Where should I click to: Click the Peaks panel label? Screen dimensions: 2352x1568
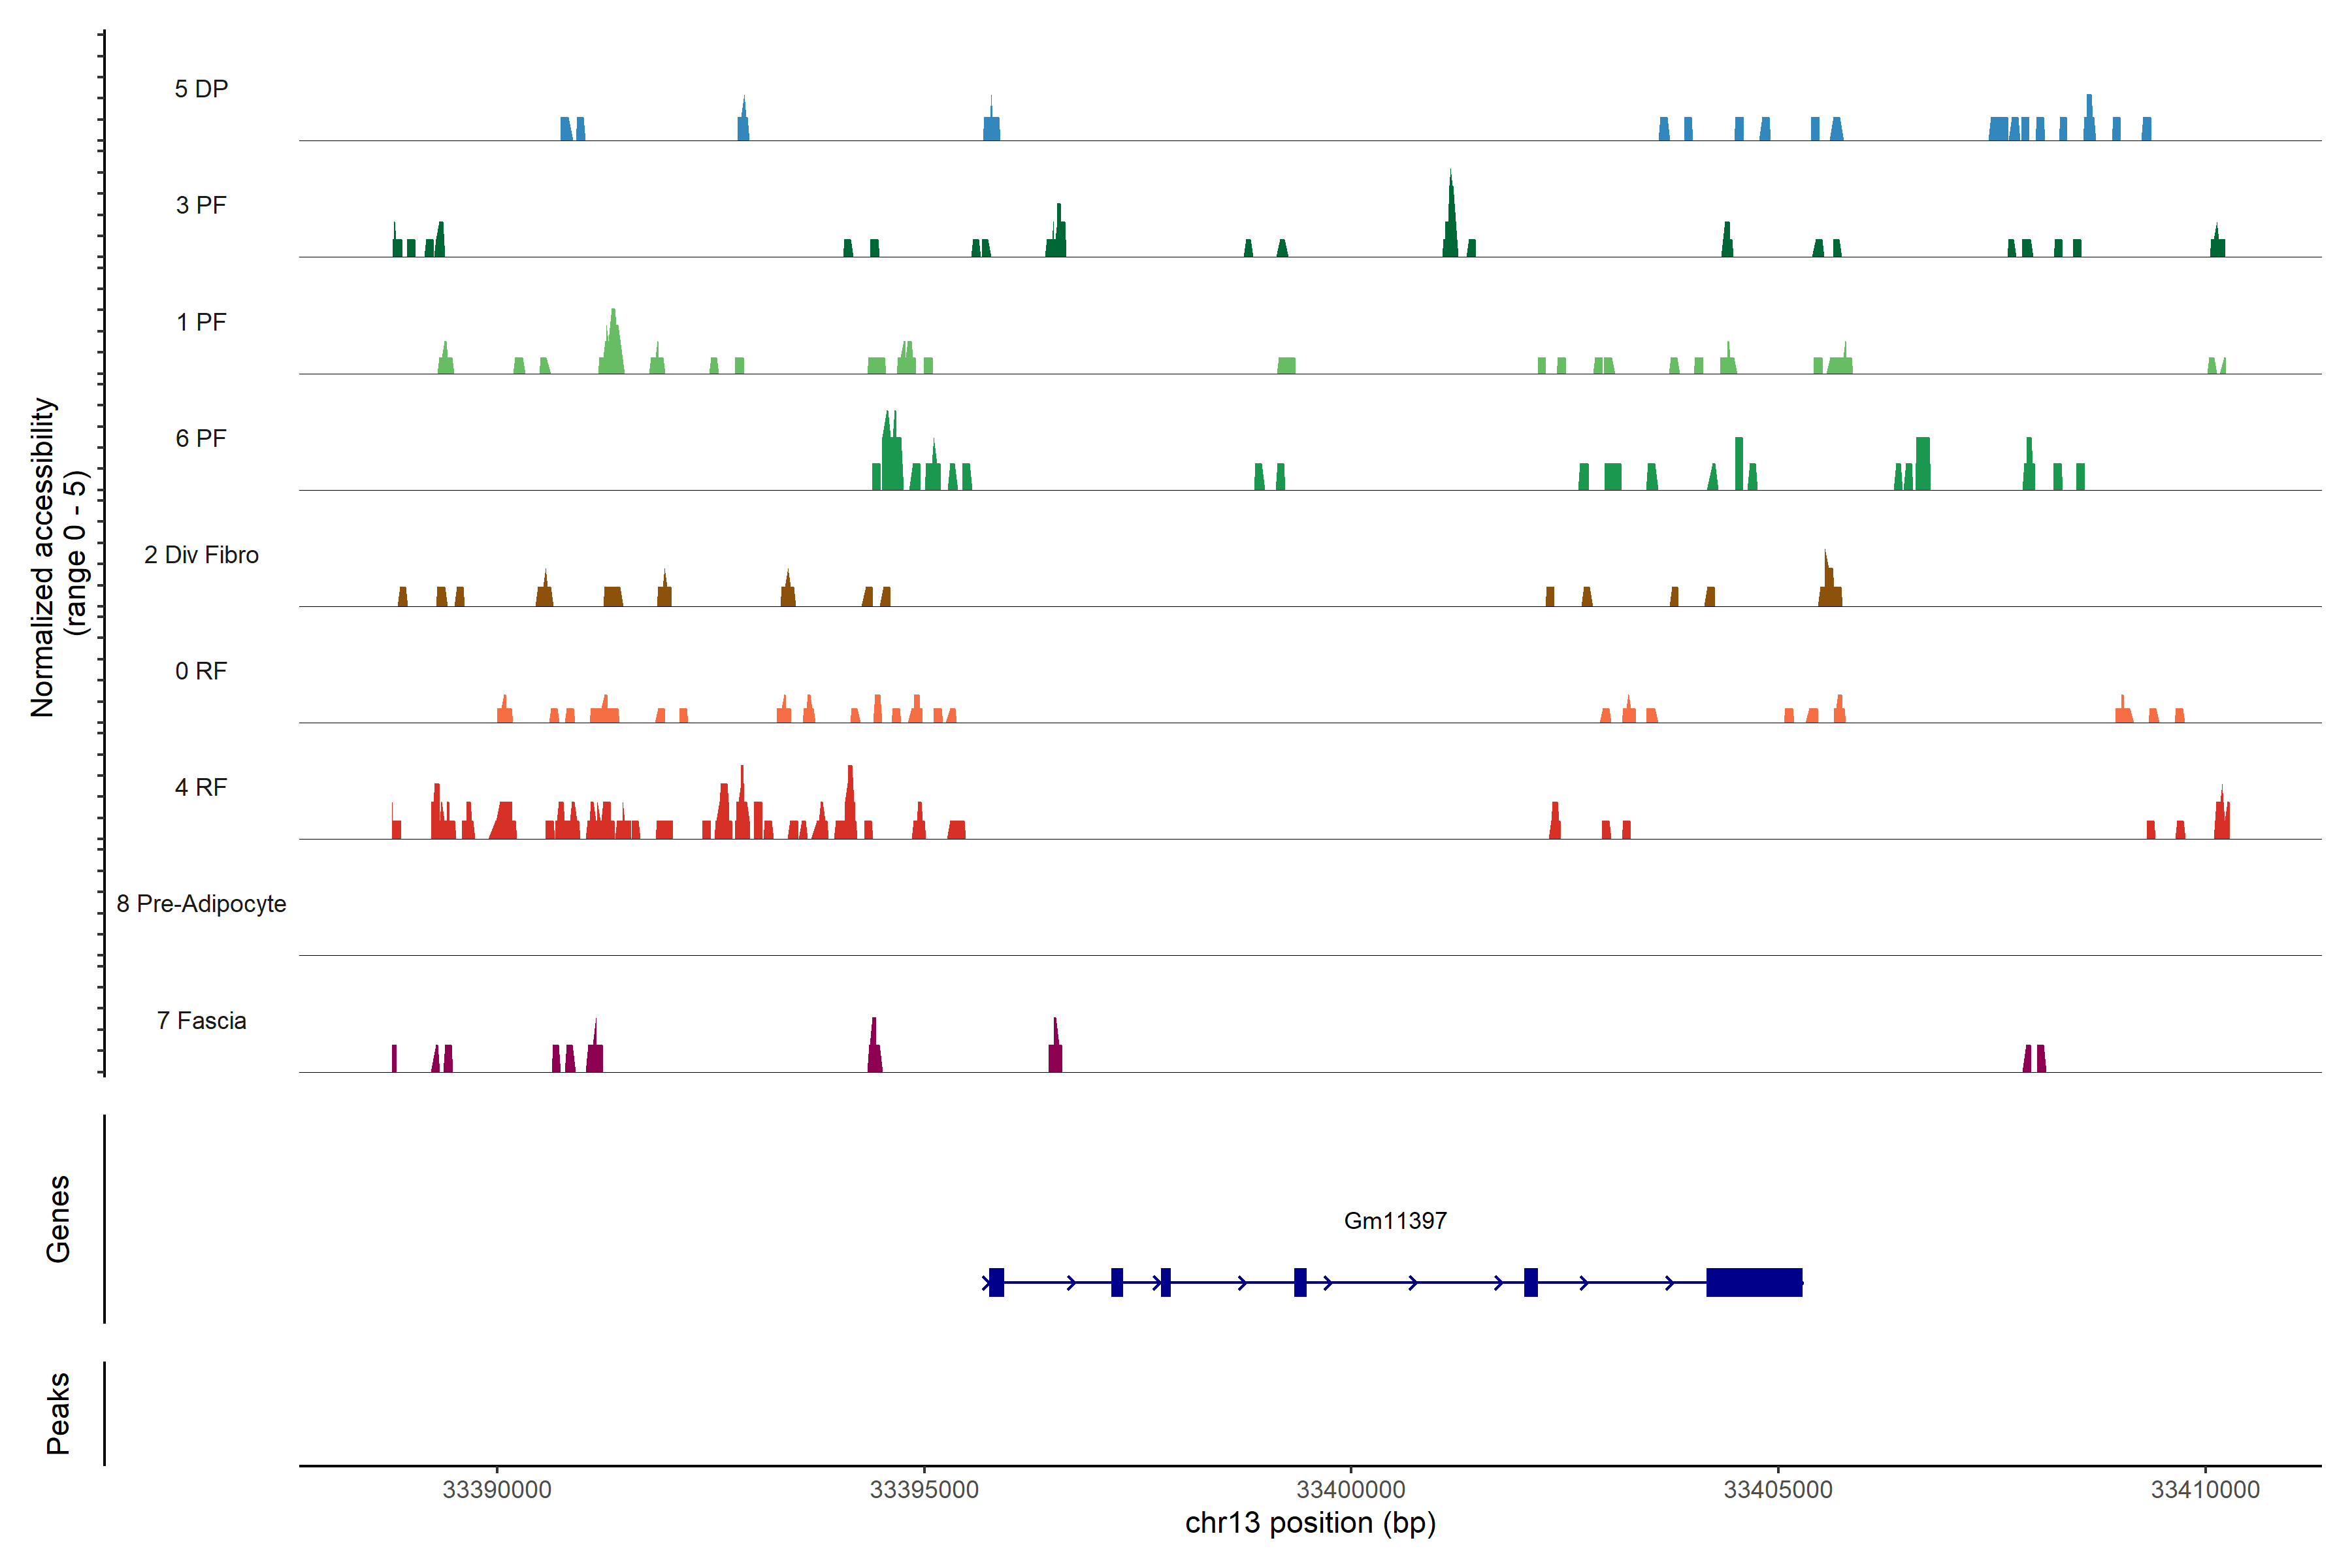click(58, 1413)
